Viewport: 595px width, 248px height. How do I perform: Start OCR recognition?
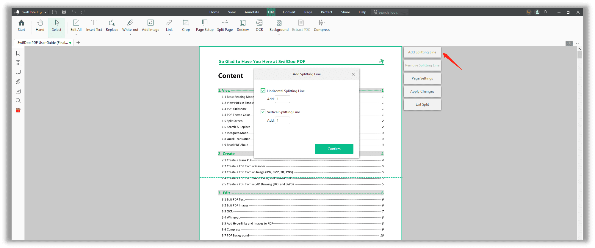(259, 26)
